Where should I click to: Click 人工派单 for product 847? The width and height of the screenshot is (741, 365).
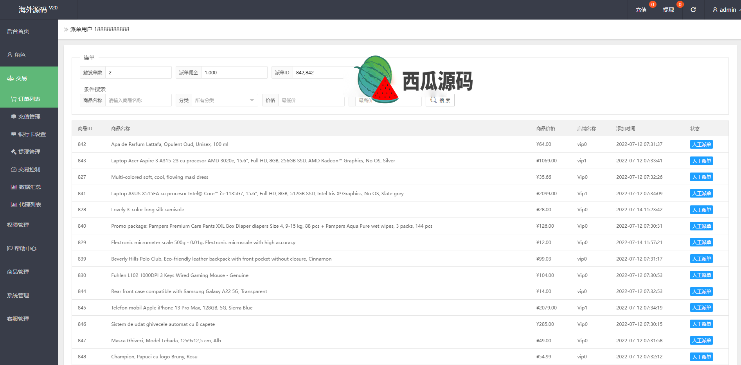(701, 340)
